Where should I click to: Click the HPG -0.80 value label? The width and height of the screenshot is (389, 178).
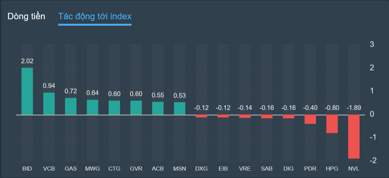[x=332, y=108]
